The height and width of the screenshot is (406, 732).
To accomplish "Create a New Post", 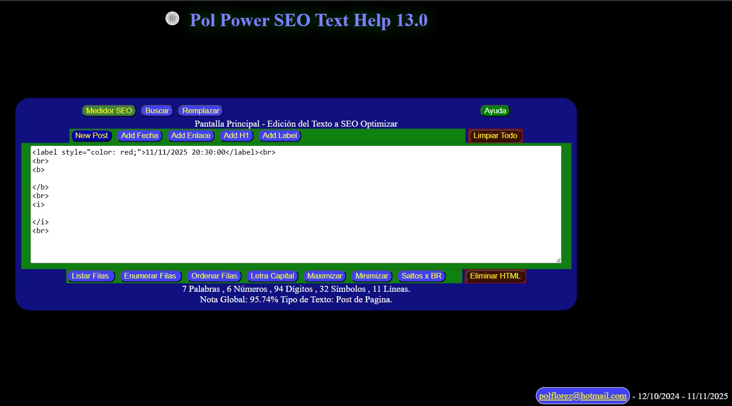I will point(91,136).
